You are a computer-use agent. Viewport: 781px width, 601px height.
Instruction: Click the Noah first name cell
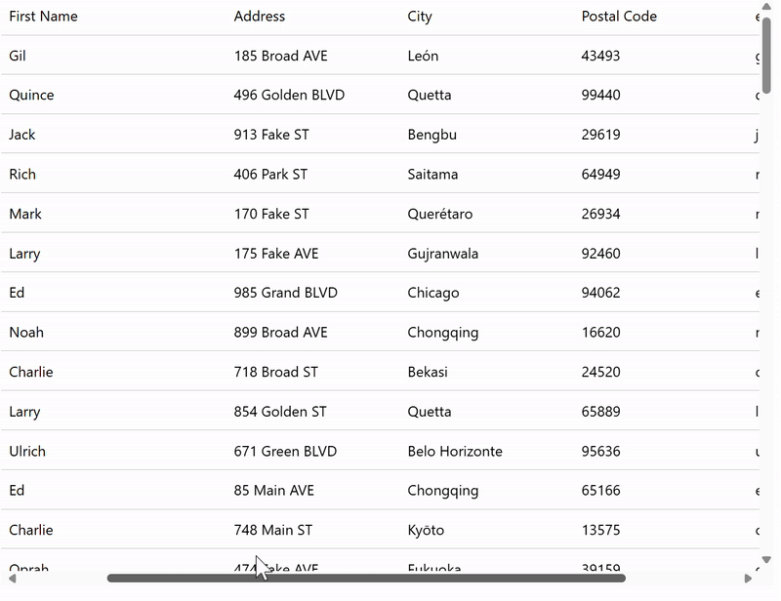coord(26,333)
